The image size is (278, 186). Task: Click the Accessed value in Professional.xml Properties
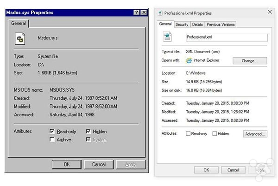[218, 120]
